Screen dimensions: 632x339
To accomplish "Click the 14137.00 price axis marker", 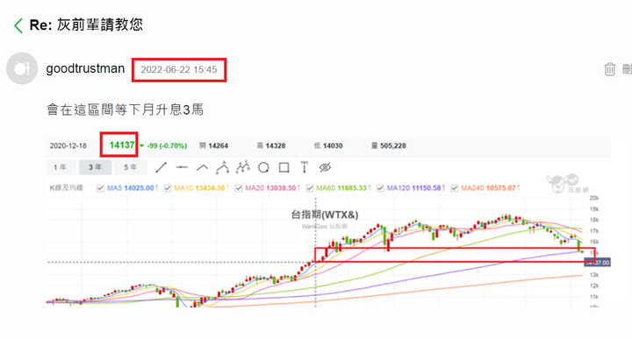I will tap(598, 263).
